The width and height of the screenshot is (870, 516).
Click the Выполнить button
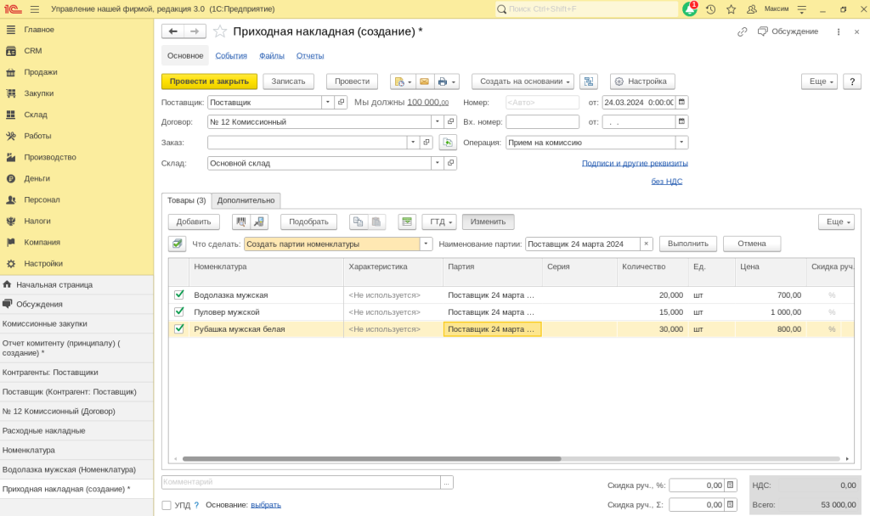688,244
